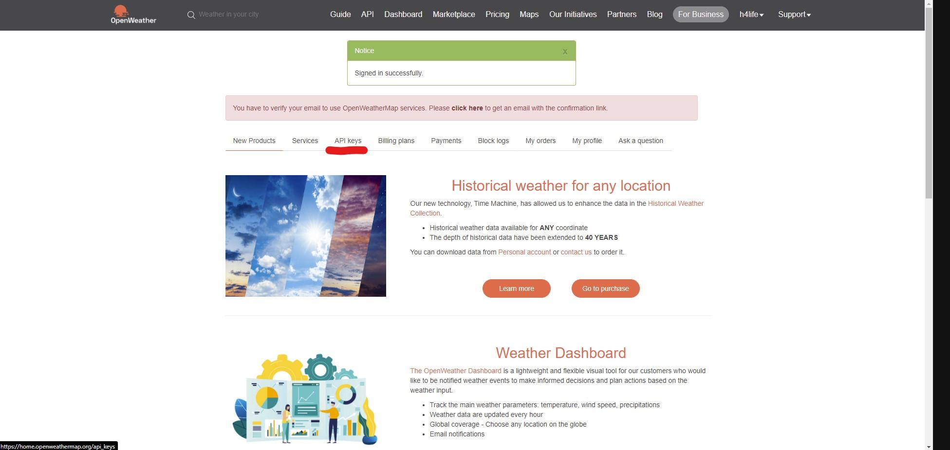Click the OpenWeather logo
This screenshot has height=450, width=950.
[x=133, y=15]
